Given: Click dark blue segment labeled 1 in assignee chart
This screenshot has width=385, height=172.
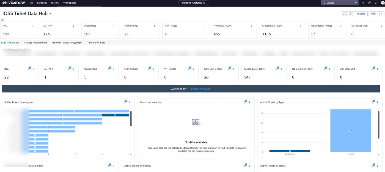Looking at the screenshot, I should (115, 115).
